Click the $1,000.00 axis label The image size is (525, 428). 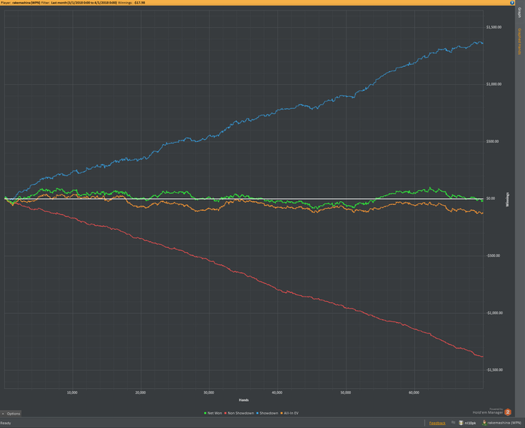[493, 84]
